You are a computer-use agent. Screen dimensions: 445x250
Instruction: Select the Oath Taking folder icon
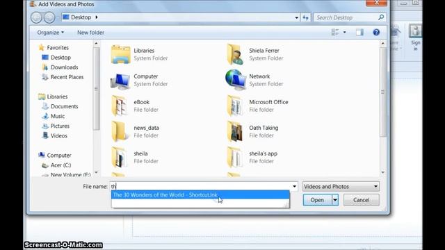235,131
